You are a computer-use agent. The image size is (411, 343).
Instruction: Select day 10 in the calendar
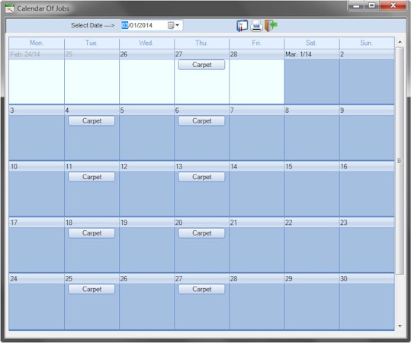point(37,189)
